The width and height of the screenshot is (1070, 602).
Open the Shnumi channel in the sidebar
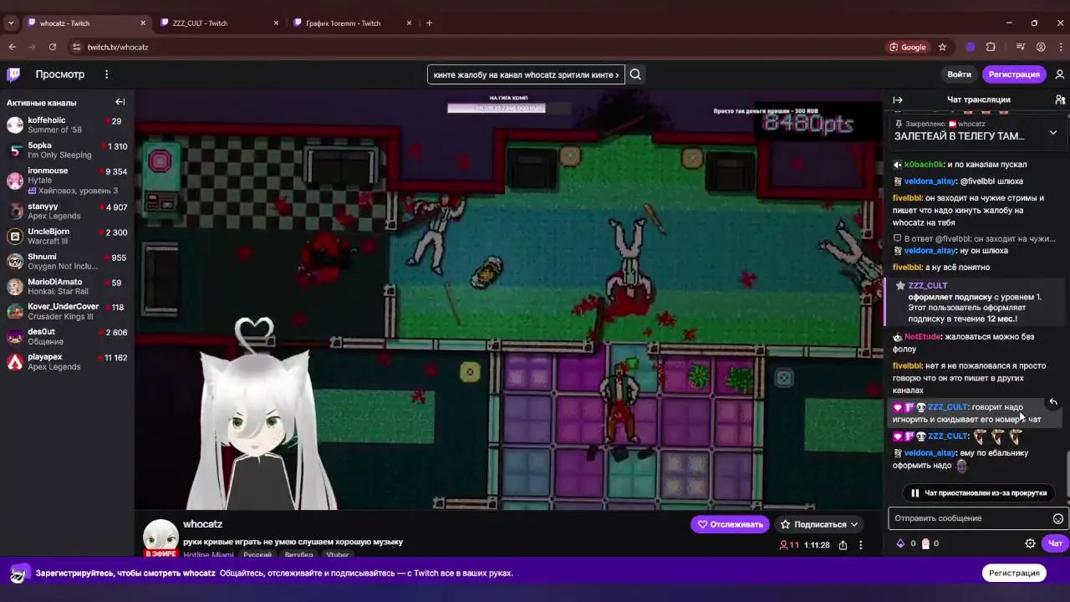[x=67, y=261]
